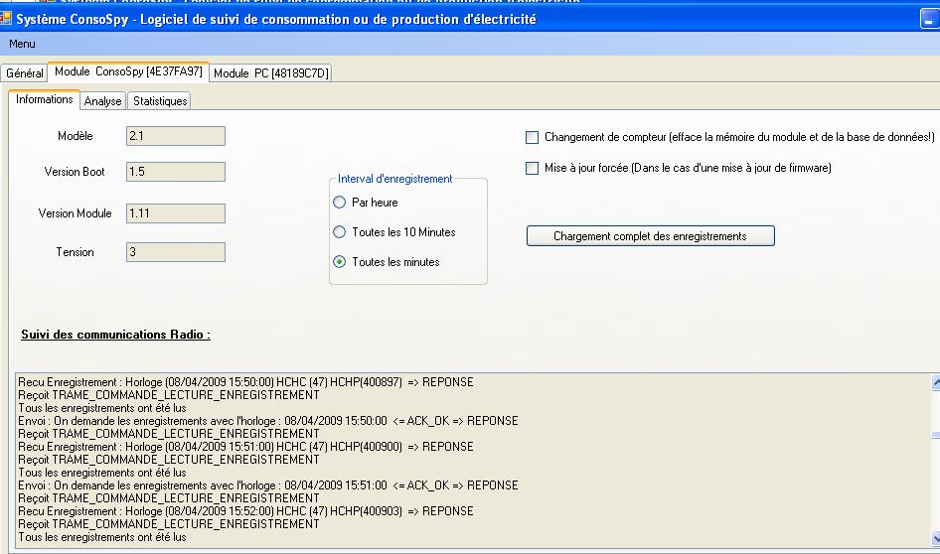Screen dimensions: 940x554
Task: Click the Modèle value field
Action: coord(176,136)
